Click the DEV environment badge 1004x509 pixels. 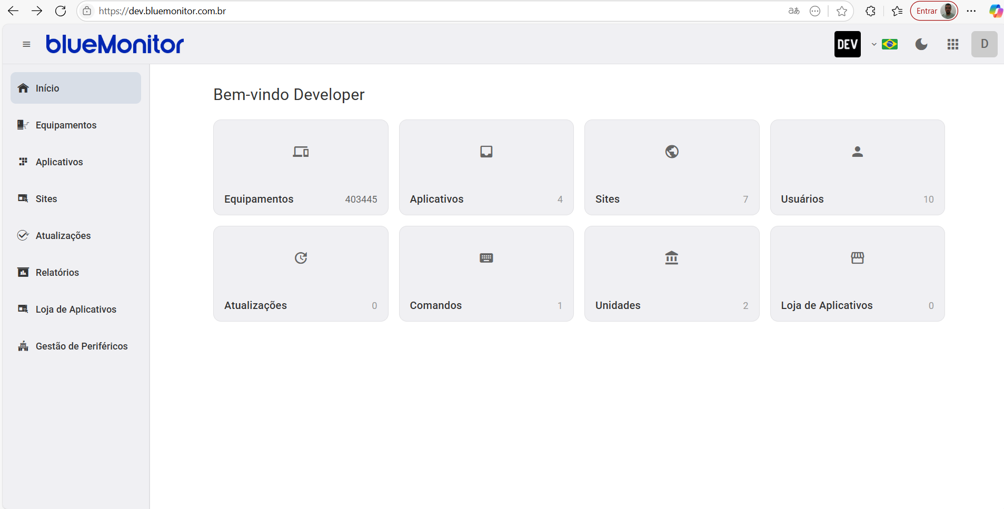(847, 44)
